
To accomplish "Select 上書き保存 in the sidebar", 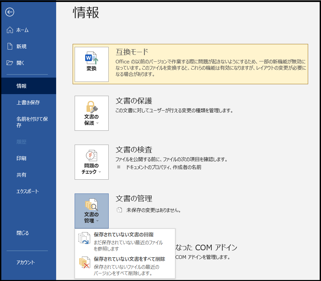I will (28, 102).
